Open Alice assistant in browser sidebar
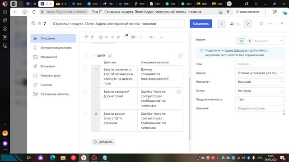The height and width of the screenshot is (162, 289). (5, 143)
